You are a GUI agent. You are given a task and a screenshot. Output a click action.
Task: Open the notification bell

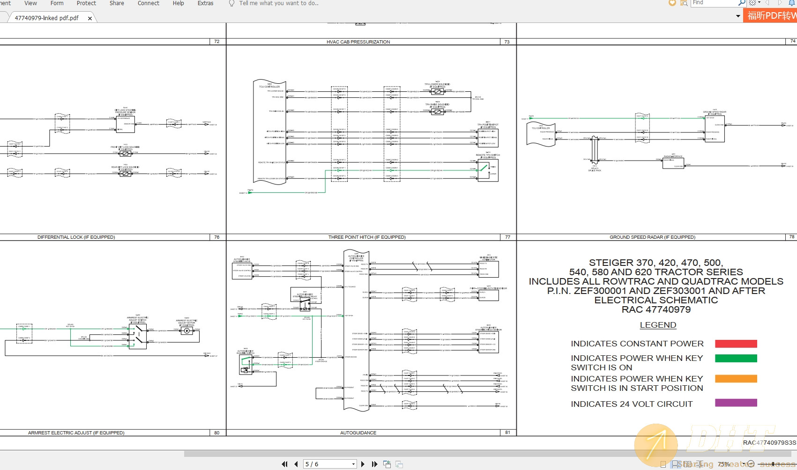[792, 3]
